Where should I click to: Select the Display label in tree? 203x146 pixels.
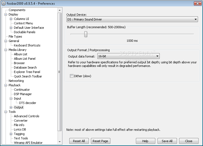point(13,14)
